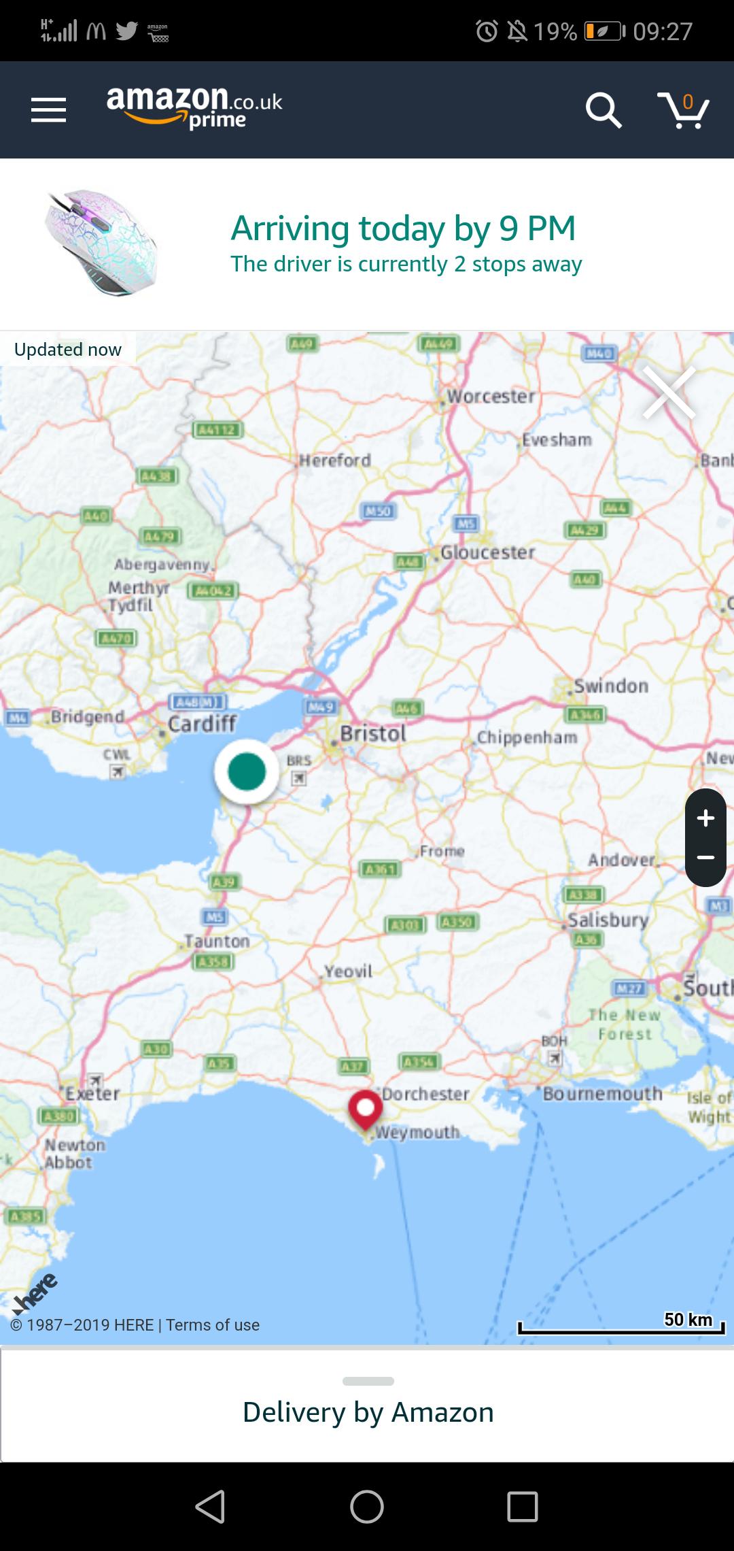This screenshot has height=1551, width=734.
Task: Open the hamburger navigation menu
Action: pyautogui.click(x=48, y=110)
